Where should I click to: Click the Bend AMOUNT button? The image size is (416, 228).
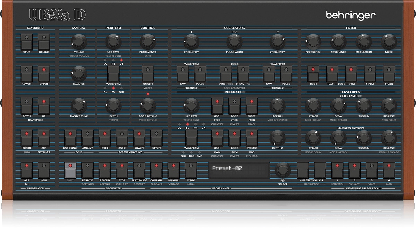point(87,138)
